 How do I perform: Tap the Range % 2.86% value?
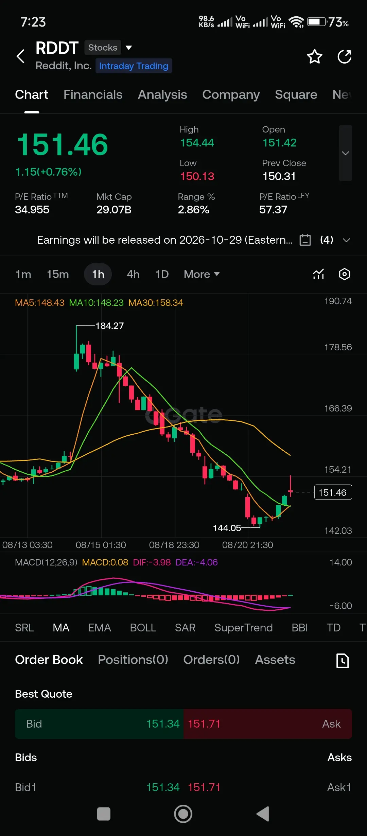(194, 210)
